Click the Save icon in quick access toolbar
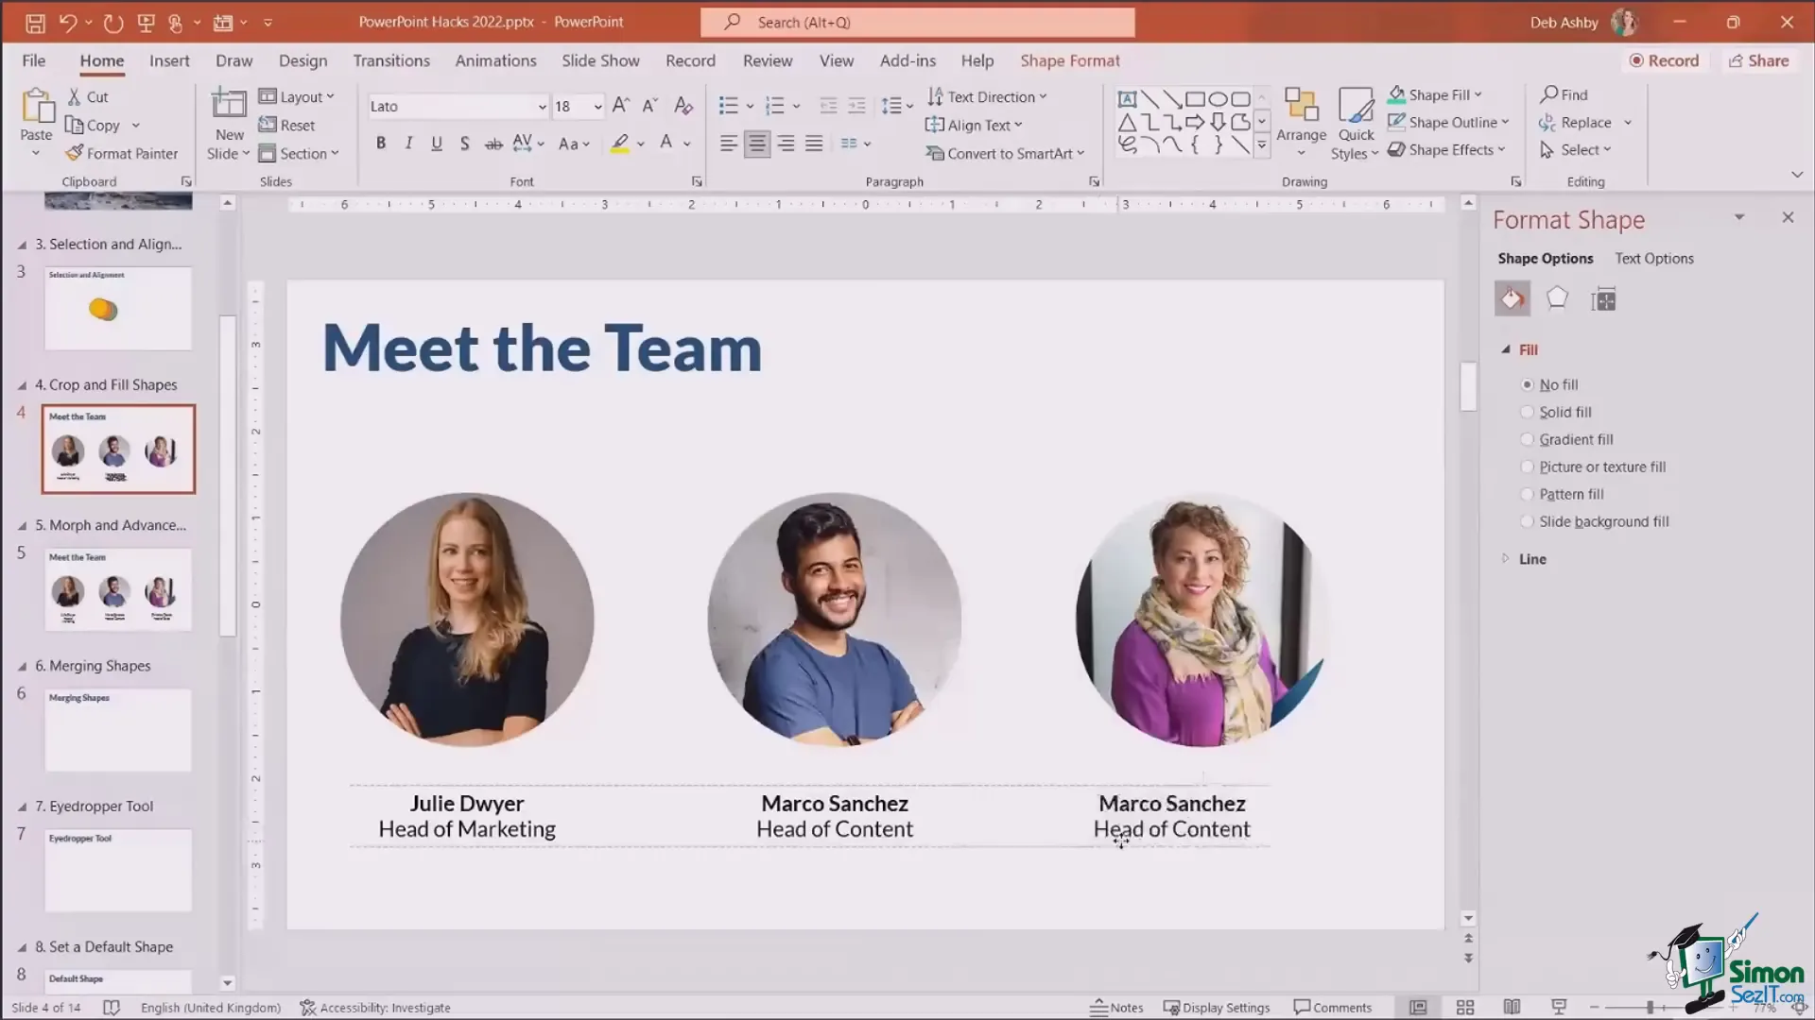The height and width of the screenshot is (1020, 1815). tap(35, 23)
